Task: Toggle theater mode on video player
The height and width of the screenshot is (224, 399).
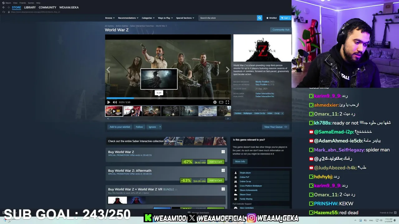Action: 221,102
